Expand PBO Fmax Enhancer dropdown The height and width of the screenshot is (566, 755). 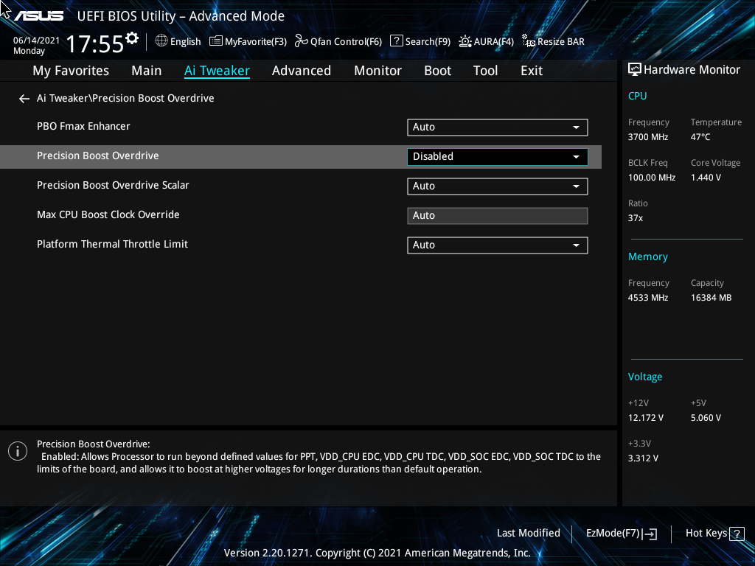coord(498,127)
